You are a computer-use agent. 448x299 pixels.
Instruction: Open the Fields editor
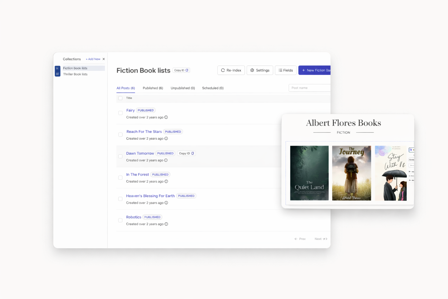286,70
